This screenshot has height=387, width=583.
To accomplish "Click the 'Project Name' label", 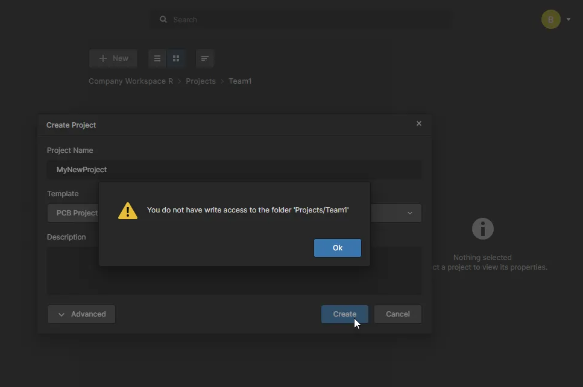I will coord(70,150).
